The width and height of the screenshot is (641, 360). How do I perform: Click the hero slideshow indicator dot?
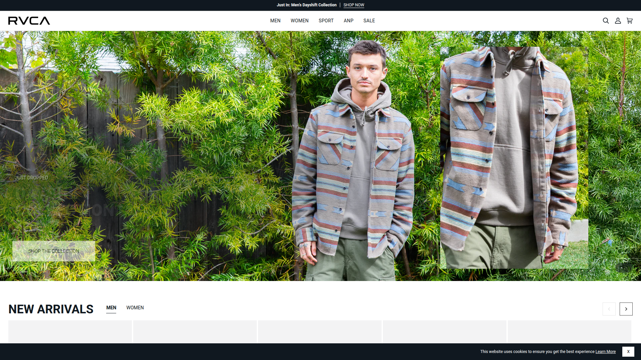622,268
